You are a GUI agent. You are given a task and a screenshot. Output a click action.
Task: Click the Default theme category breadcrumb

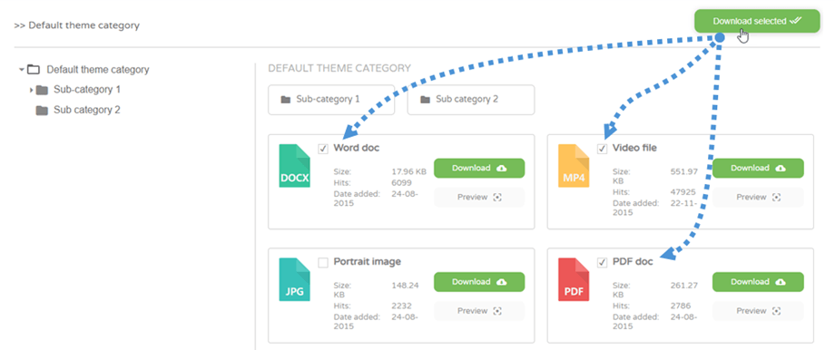tap(84, 25)
